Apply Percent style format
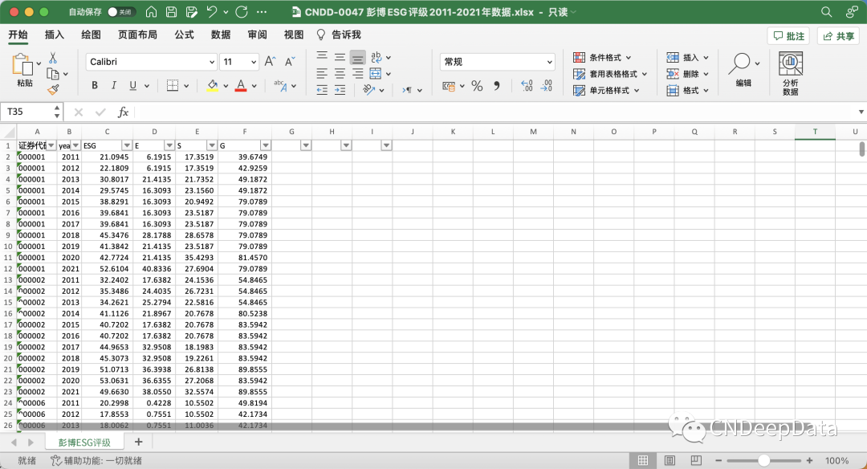This screenshot has width=867, height=469. point(477,86)
